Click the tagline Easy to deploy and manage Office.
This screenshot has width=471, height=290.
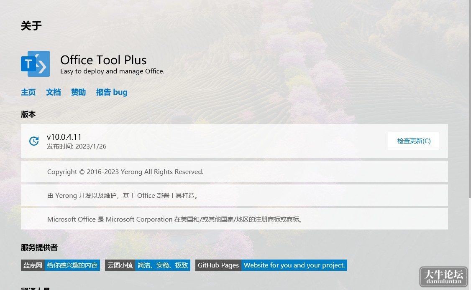pyautogui.click(x=113, y=71)
